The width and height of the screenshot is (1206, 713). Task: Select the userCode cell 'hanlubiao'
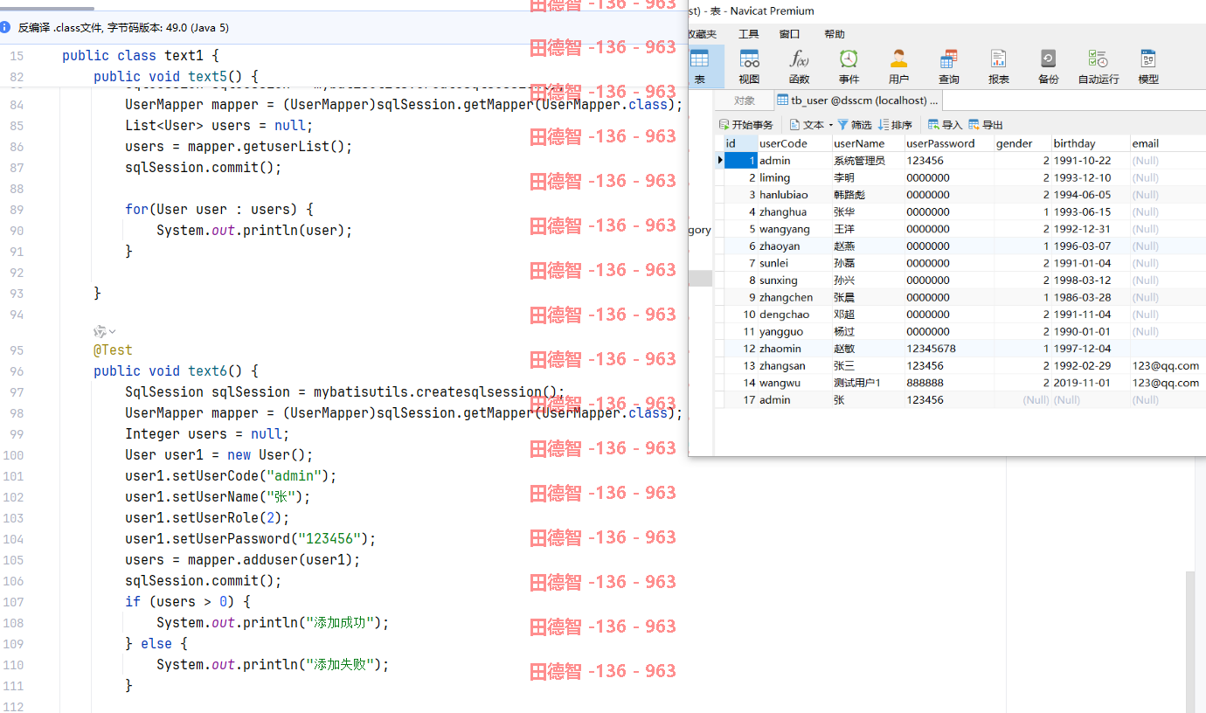point(794,195)
